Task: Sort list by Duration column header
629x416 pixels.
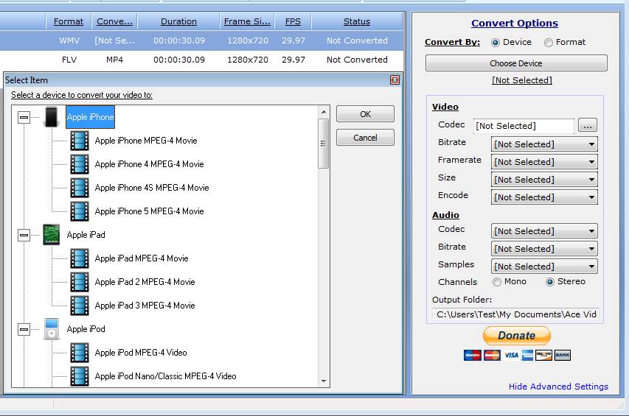Action: pyautogui.click(x=178, y=21)
